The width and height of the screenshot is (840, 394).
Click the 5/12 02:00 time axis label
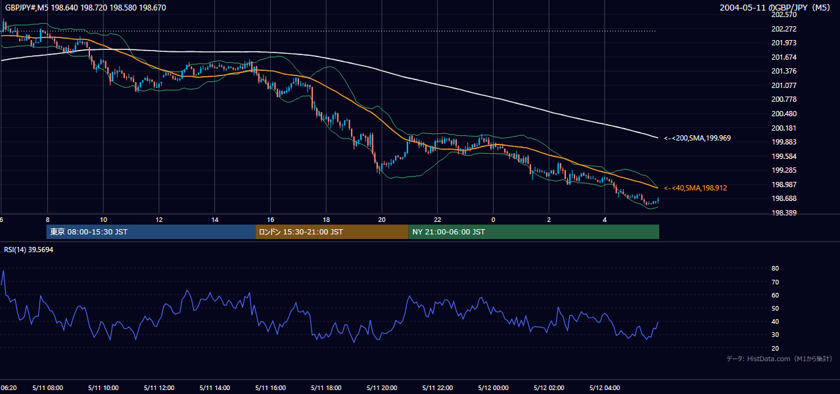click(549, 388)
